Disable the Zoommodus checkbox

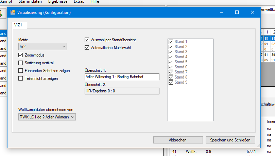21,55
